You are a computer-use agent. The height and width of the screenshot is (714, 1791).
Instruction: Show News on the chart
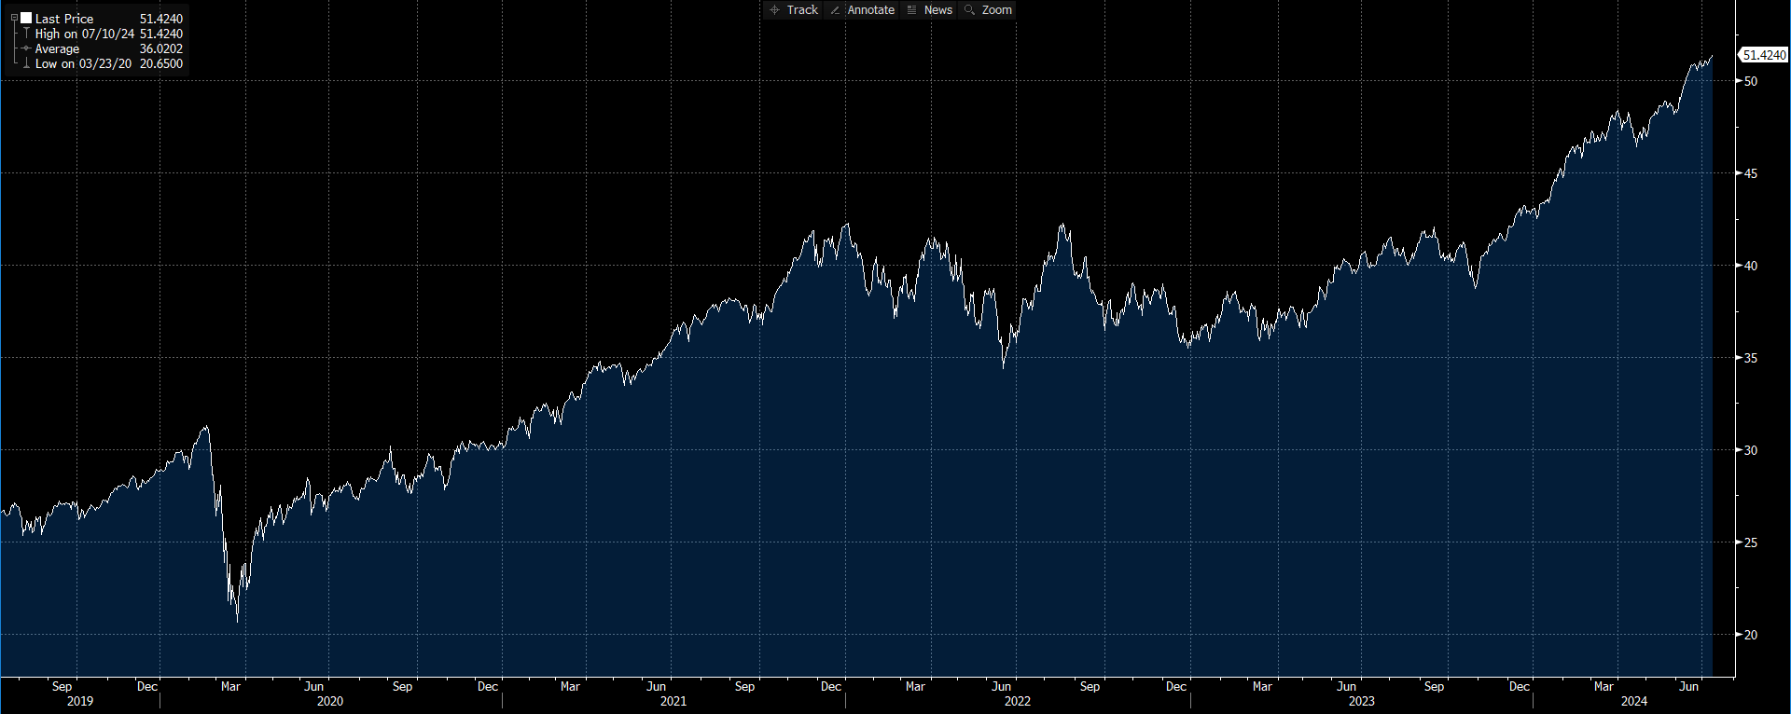[929, 10]
